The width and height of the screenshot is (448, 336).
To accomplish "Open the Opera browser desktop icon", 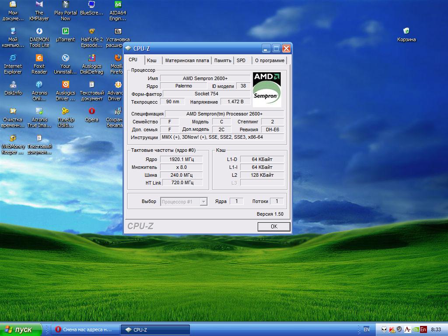I will tap(91, 111).
